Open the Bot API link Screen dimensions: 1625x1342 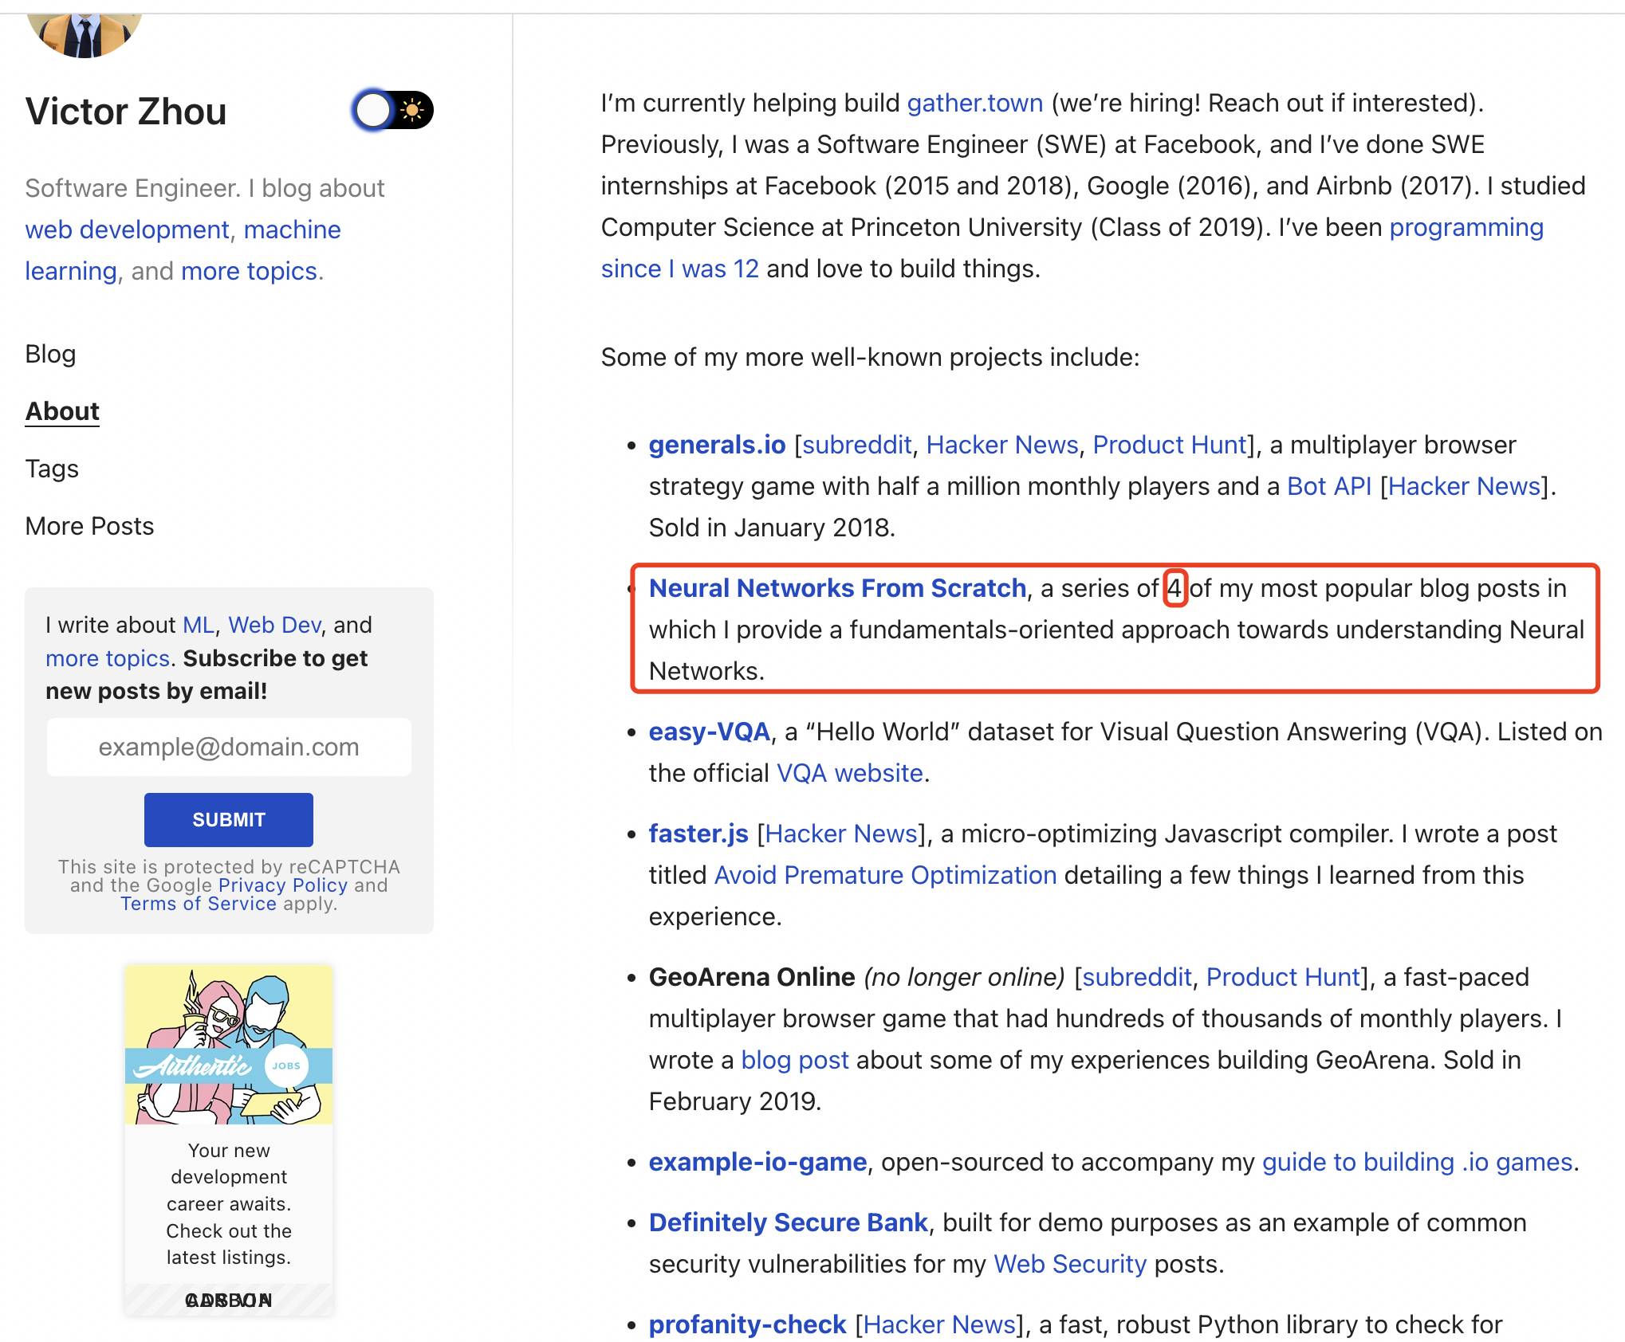coord(1329,486)
